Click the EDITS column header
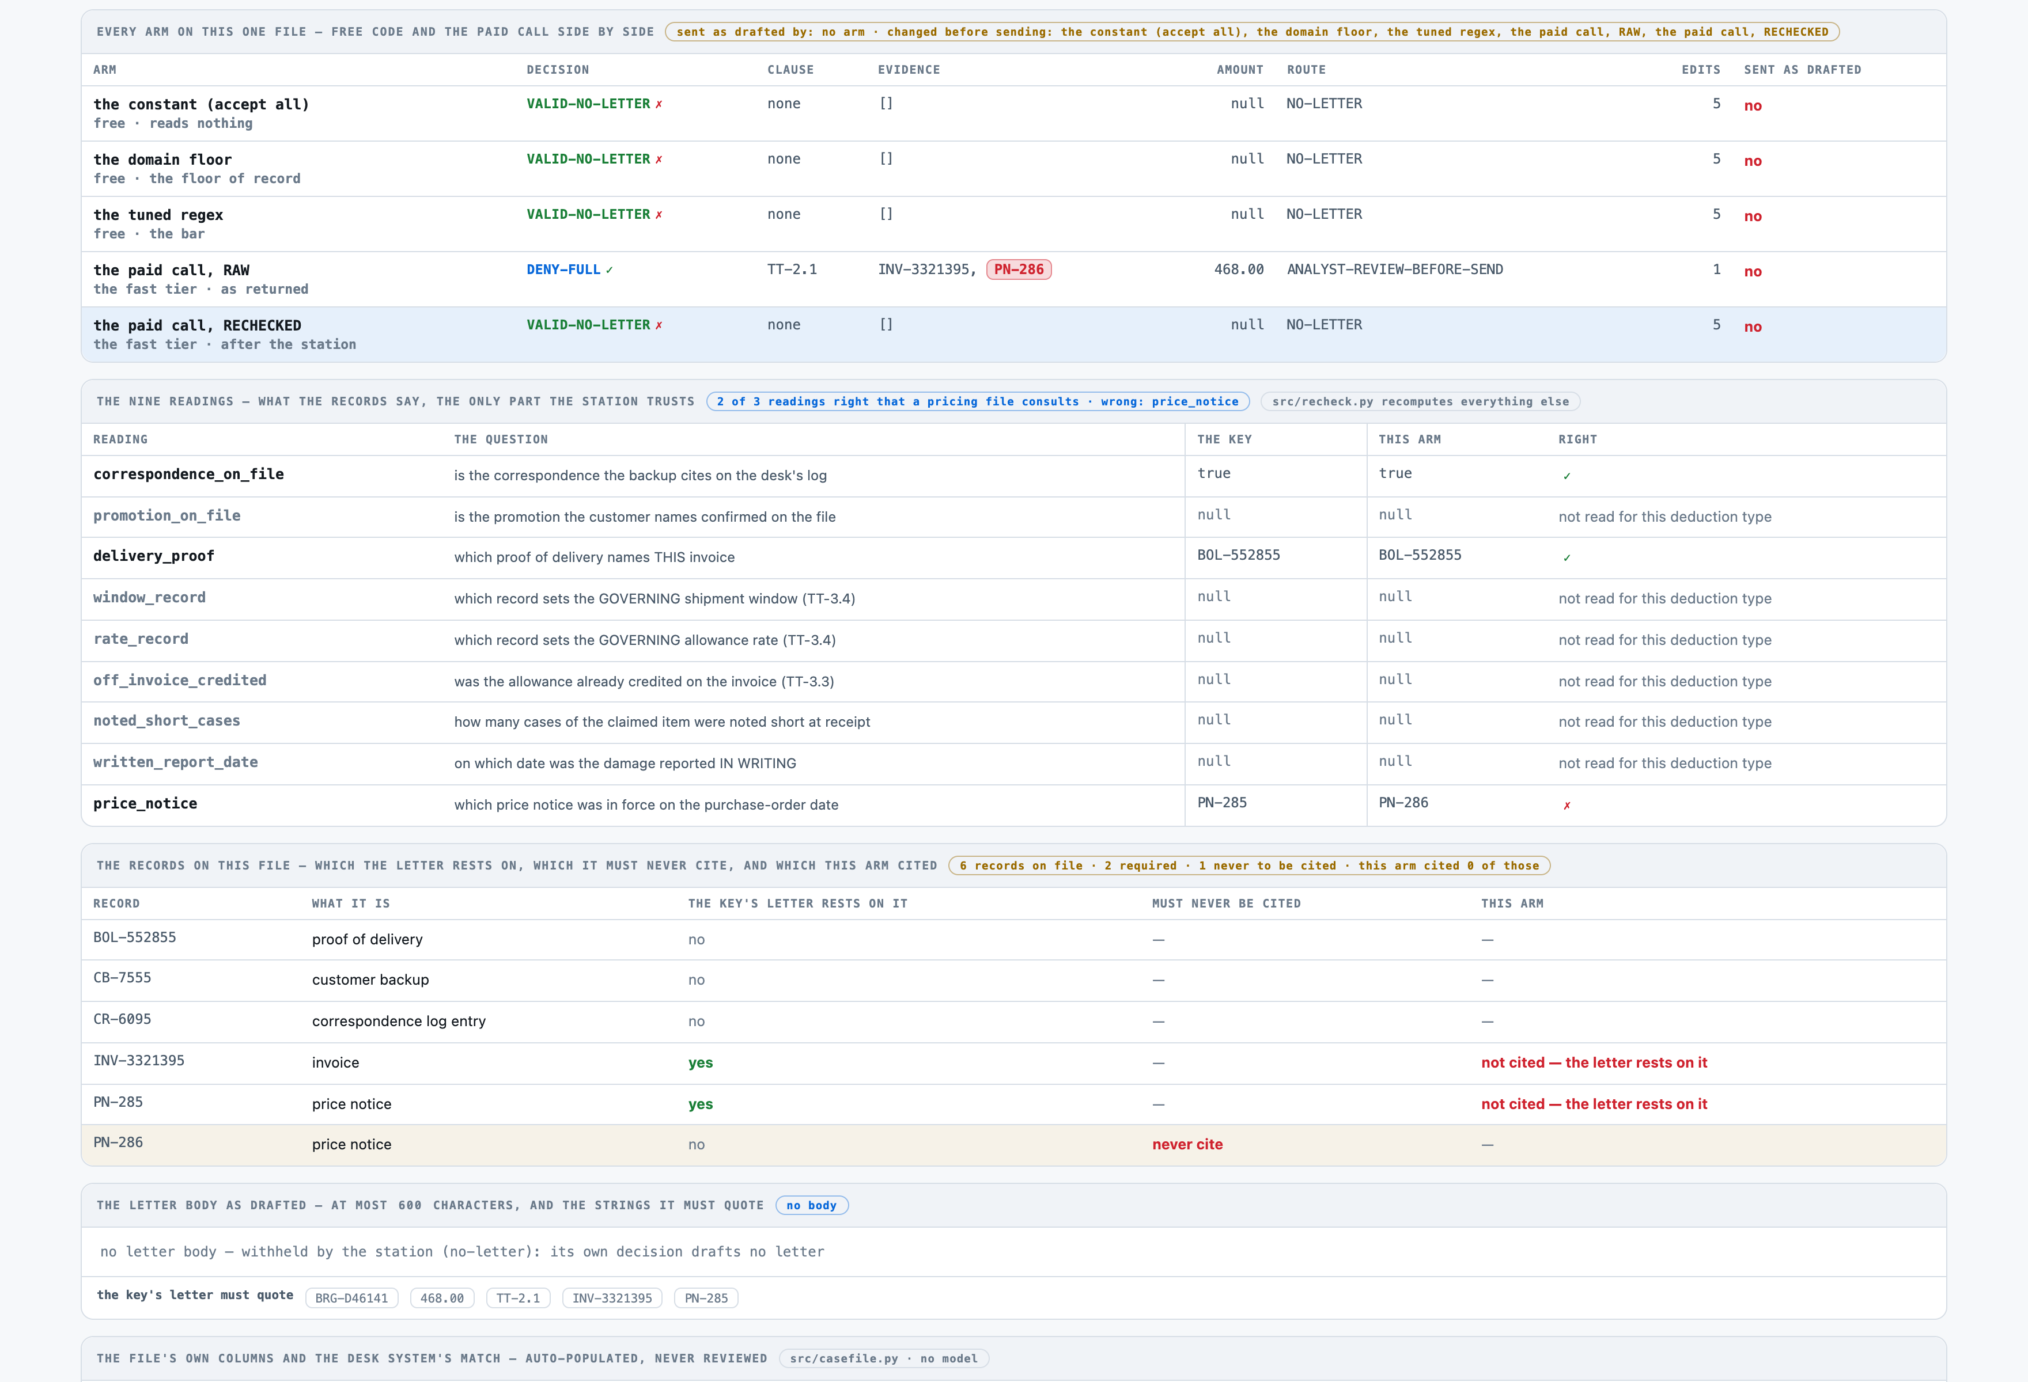Viewport: 2028px width, 1382px height. 1701,70
